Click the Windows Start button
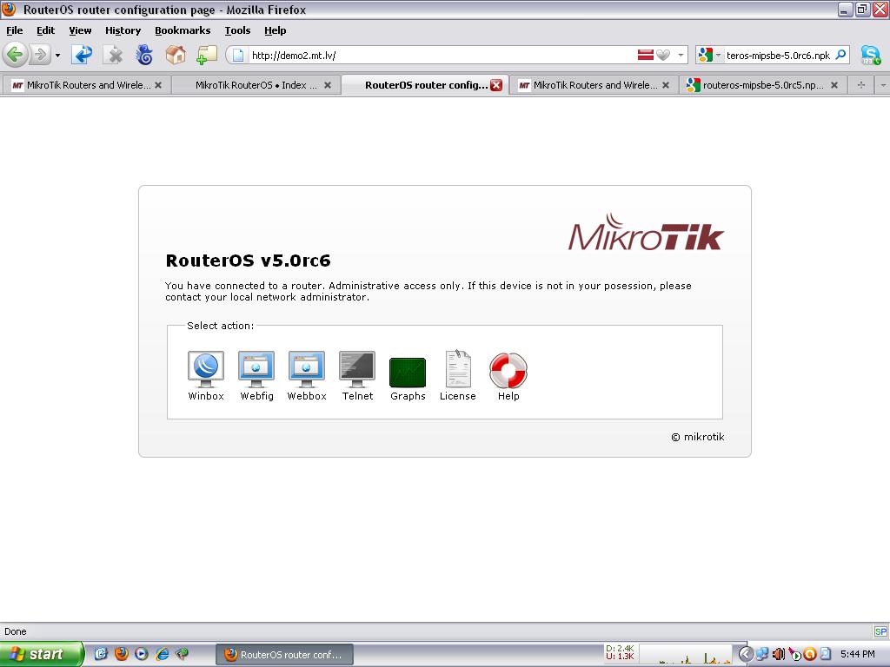This screenshot has height=667, width=890. pyautogui.click(x=42, y=654)
